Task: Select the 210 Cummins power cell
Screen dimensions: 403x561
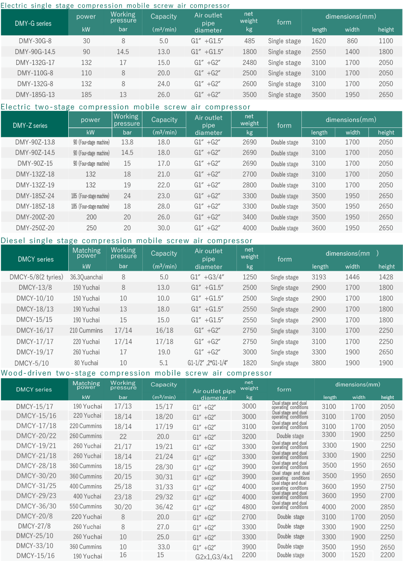Action: [x=86, y=330]
